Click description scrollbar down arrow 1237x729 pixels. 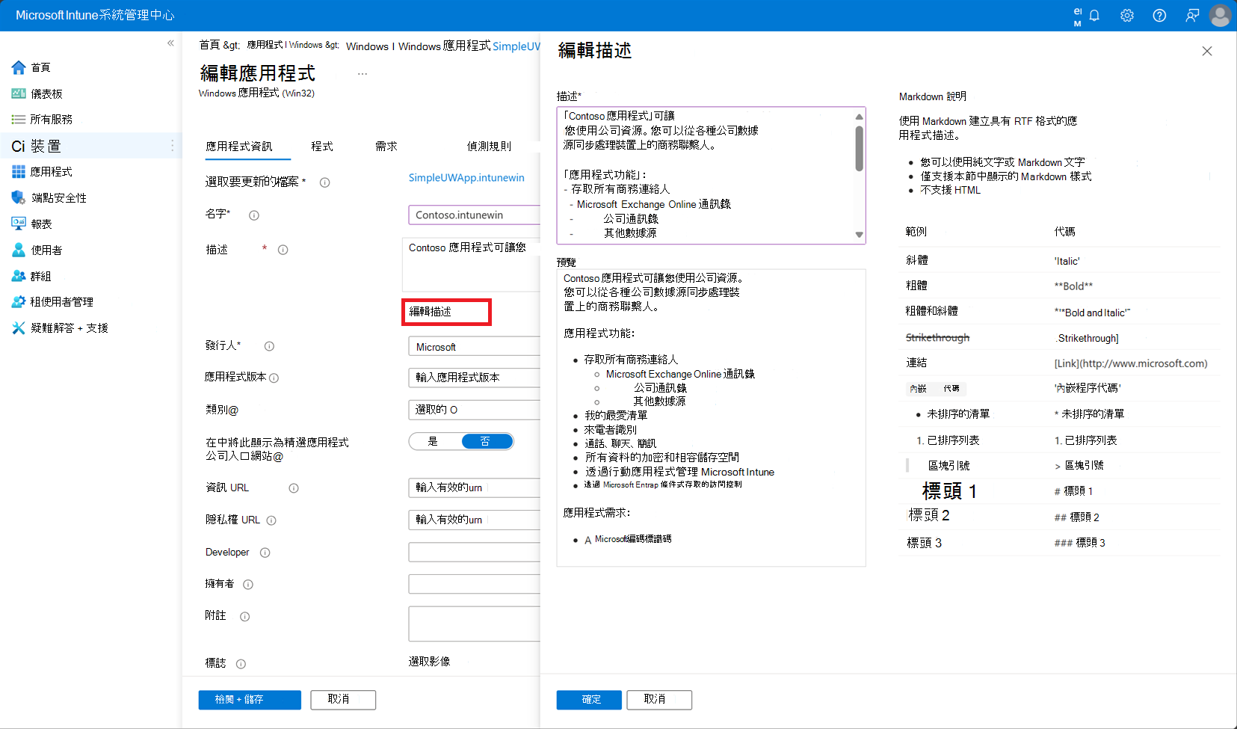(860, 235)
